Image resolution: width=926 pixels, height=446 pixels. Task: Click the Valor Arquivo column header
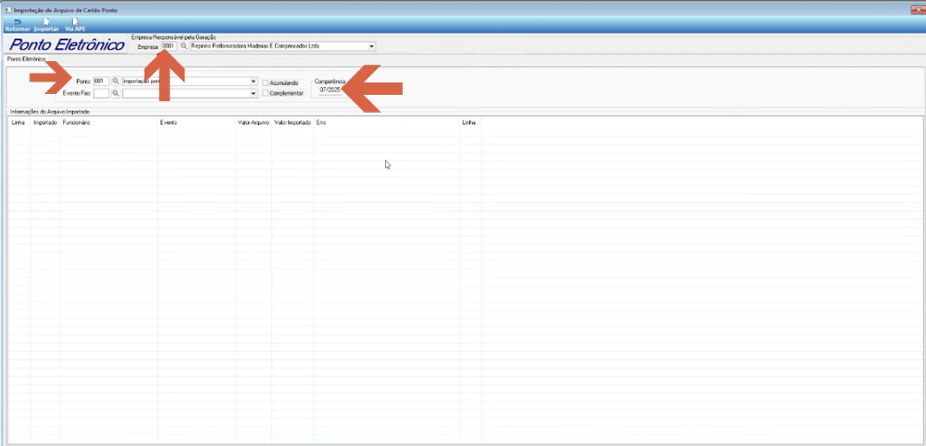point(254,123)
